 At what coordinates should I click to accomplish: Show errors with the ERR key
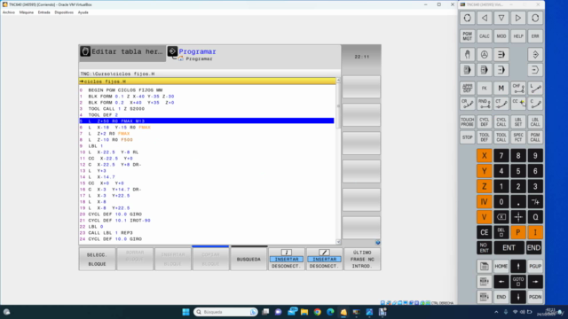click(x=535, y=36)
